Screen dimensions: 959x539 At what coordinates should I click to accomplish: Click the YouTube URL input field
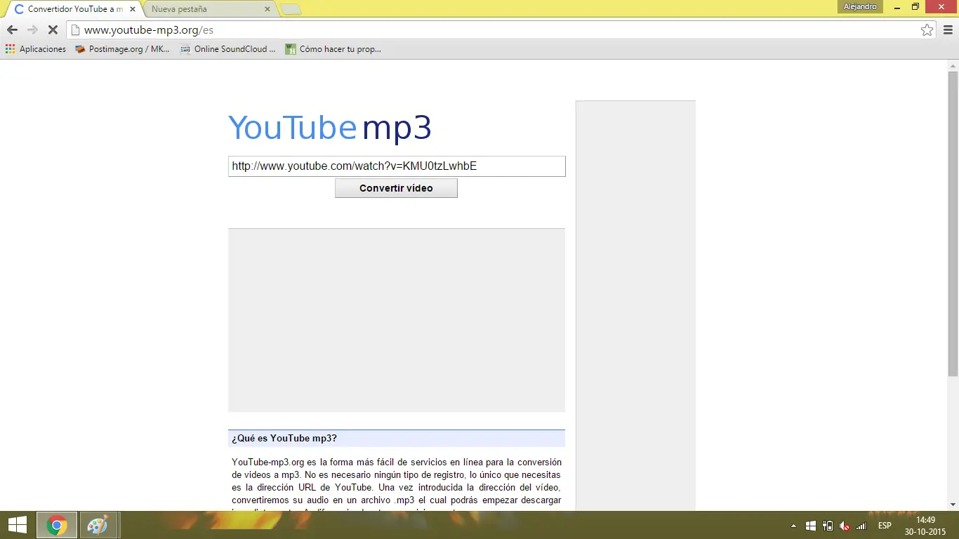click(397, 166)
